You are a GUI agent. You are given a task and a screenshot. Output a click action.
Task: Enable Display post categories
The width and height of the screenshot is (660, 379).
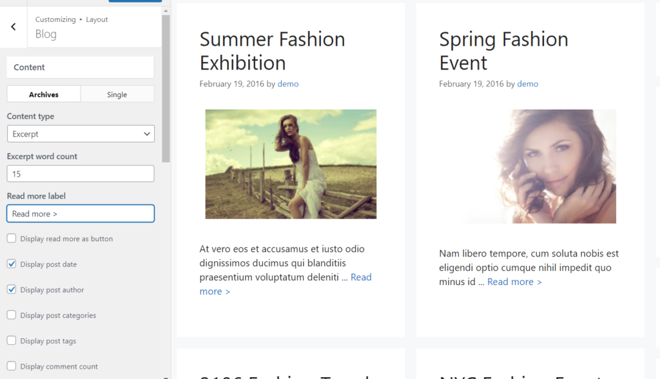[12, 315]
